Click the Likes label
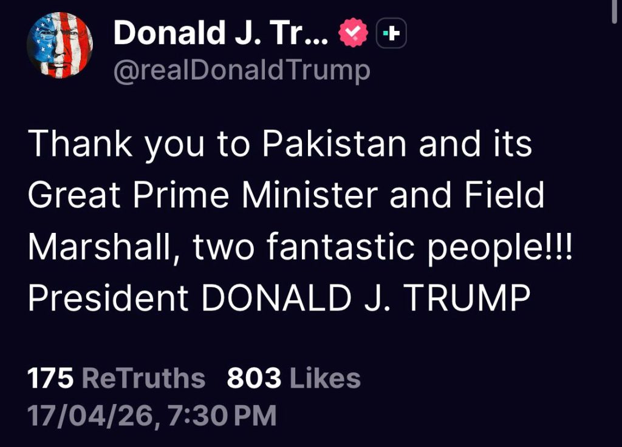The height and width of the screenshot is (447, 622). point(325,377)
